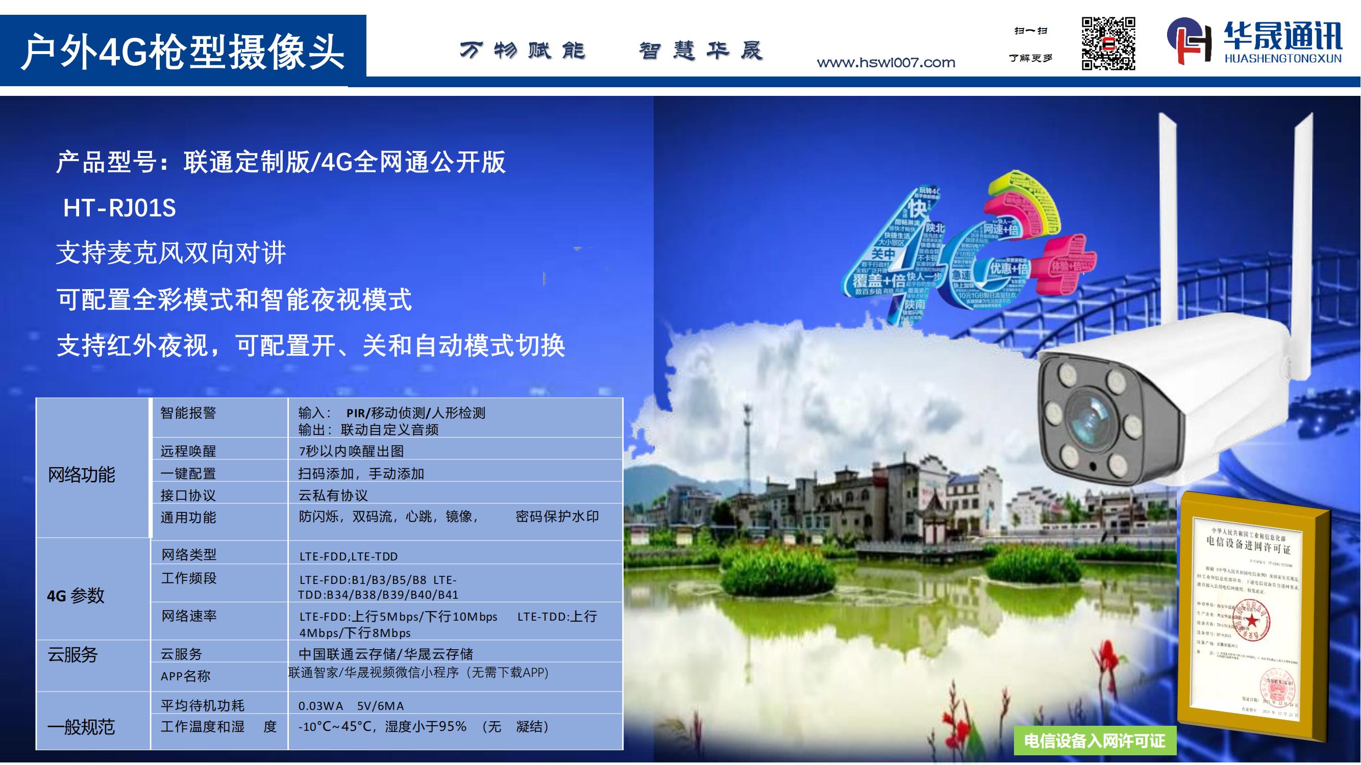Click the 远程唤醒 row label
1361x765 pixels.
188,451
